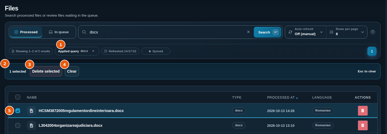Sort by the Processed At column
Screen dimensions: 387x134
[282, 98]
